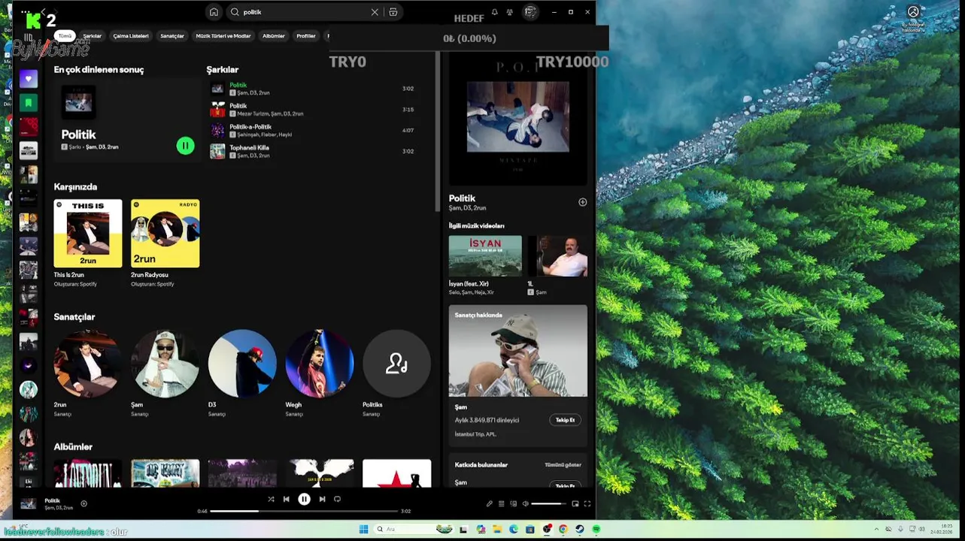Screen dimensions: 965x541
Task: Add current song via plus icon in player bar
Action: click(x=83, y=503)
